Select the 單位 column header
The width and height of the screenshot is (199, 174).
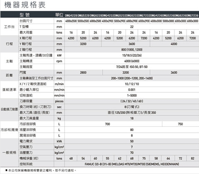coord(59,15)
